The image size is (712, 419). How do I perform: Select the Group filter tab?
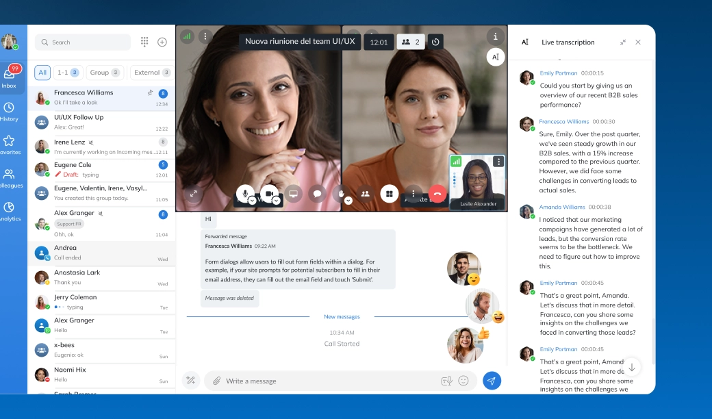pos(105,73)
